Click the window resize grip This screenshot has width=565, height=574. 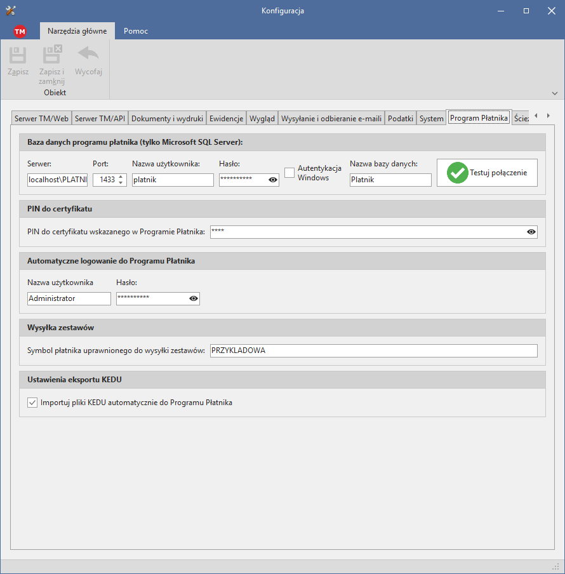click(555, 566)
